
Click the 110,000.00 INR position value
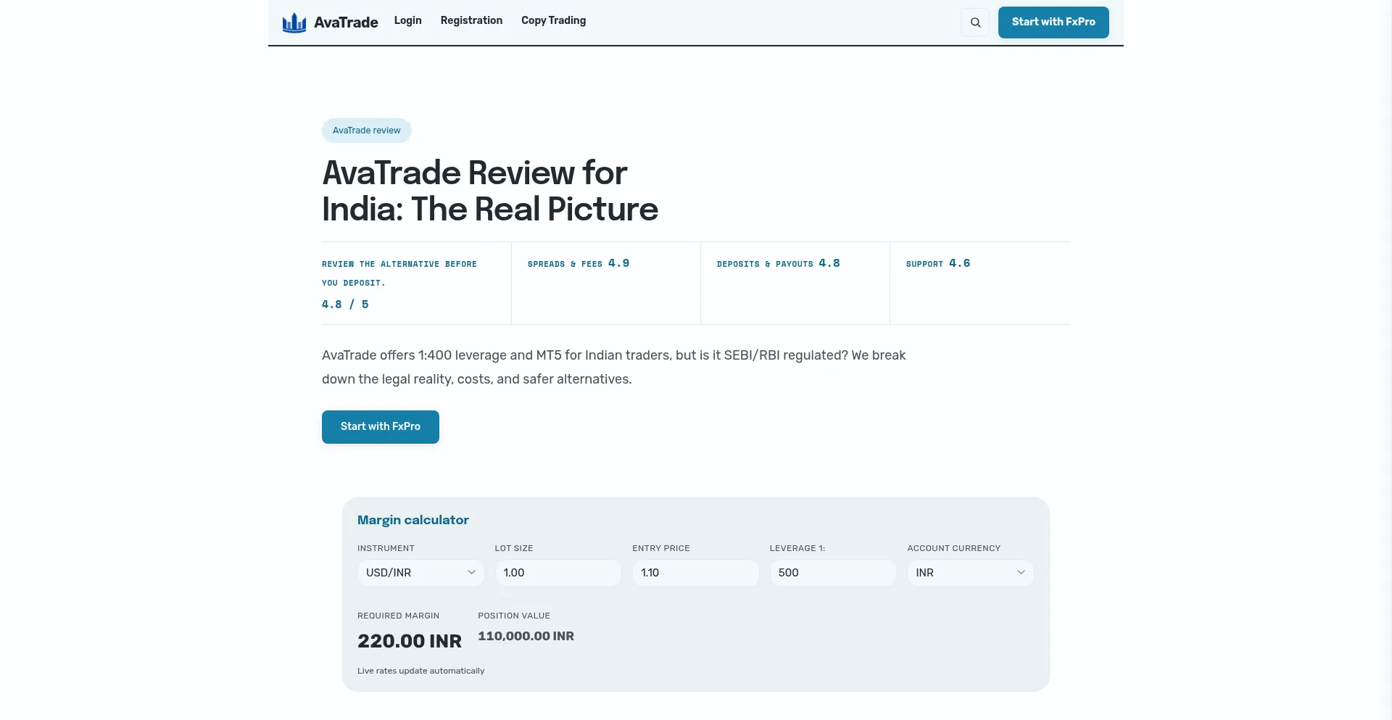click(526, 636)
